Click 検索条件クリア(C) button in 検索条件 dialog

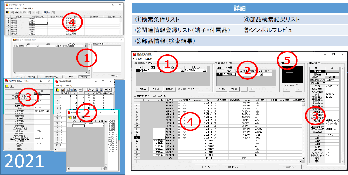pos(51,77)
